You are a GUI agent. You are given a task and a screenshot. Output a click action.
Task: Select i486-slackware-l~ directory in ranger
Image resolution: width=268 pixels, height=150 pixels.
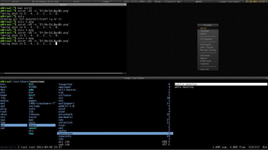click(x=42, y=104)
